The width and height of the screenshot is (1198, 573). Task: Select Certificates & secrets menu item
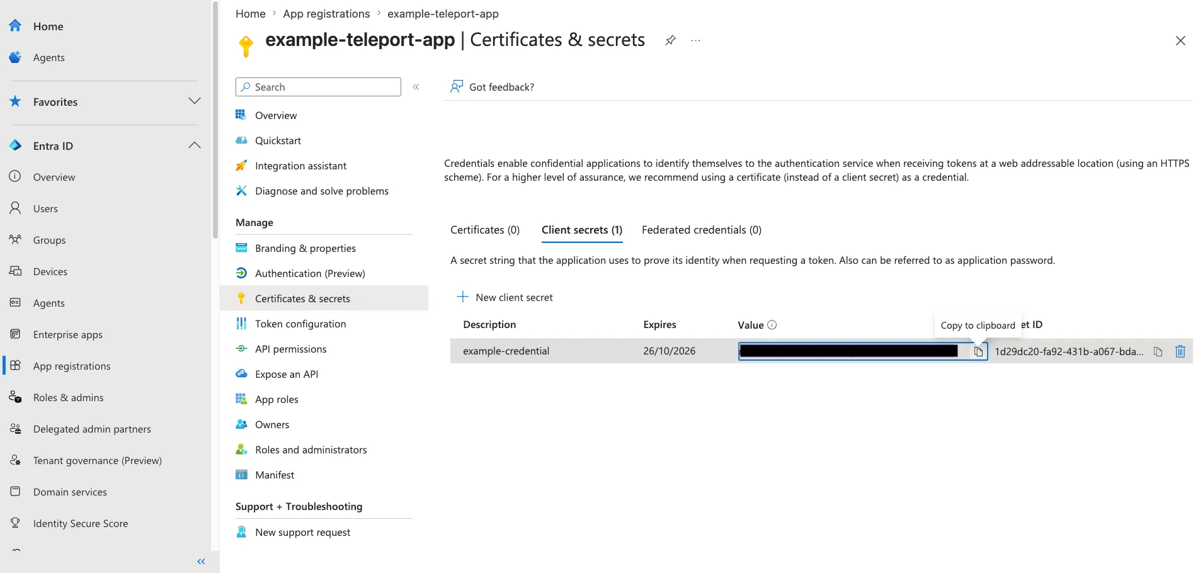[x=324, y=298]
